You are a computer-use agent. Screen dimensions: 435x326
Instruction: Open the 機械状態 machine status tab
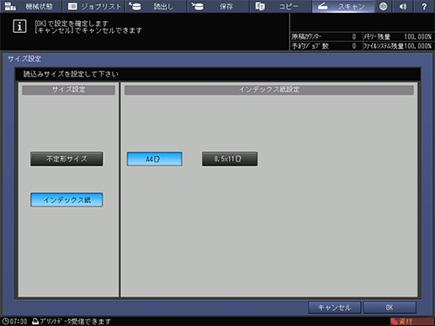click(30, 6)
